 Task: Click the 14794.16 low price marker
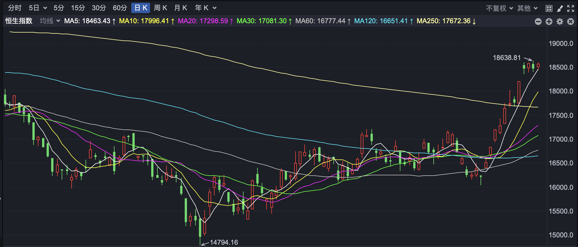pyautogui.click(x=224, y=242)
